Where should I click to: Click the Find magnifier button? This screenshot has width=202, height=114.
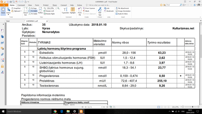tap(181, 5)
